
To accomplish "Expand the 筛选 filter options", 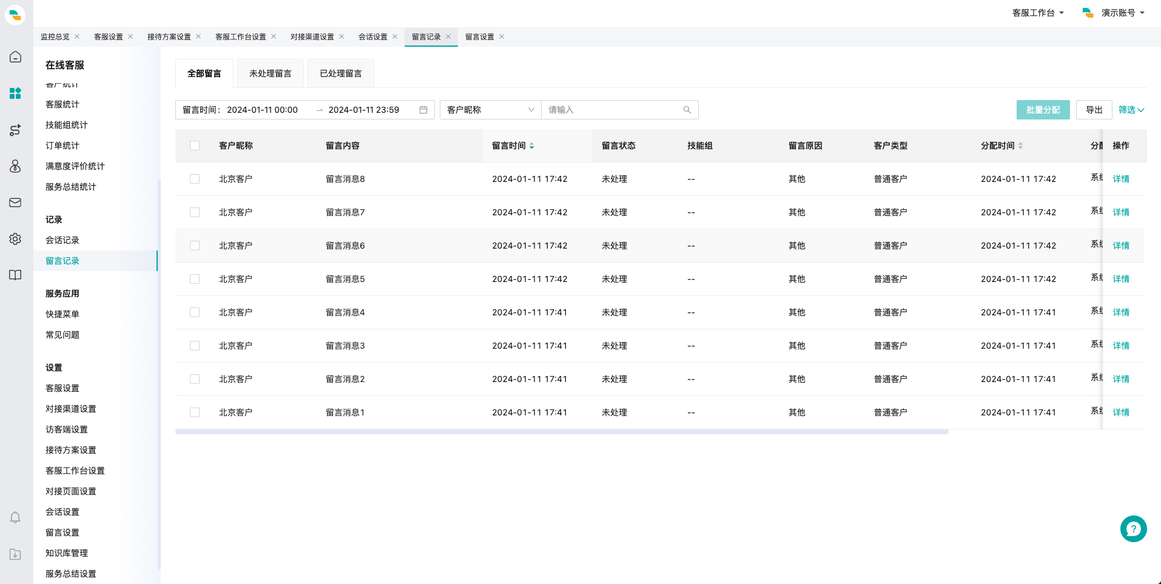I will point(1131,110).
